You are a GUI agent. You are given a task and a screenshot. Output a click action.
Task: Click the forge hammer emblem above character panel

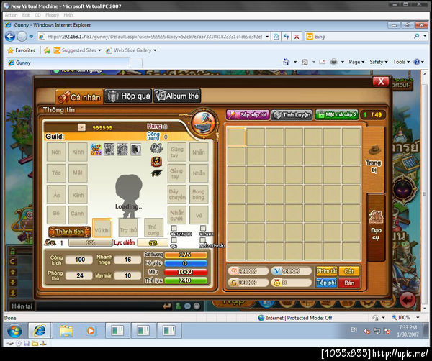pos(204,123)
